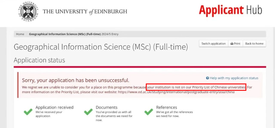Click the ed.ac.uk Priority List URL
Screen dimensions: 275x128
(x=176, y=92)
